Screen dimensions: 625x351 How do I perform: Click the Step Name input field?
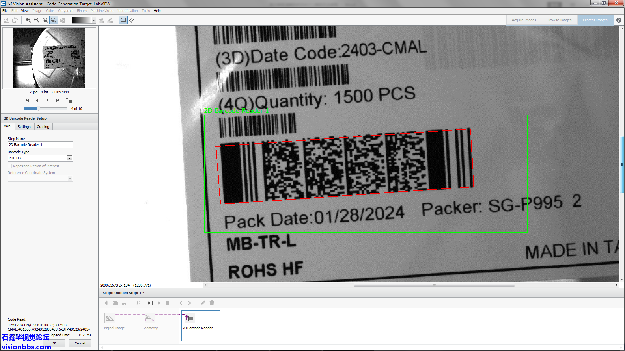point(40,145)
